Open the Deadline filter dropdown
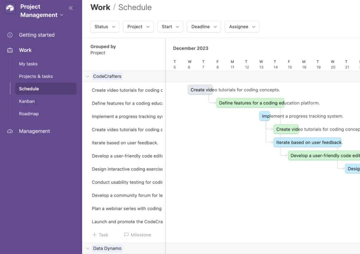This screenshot has height=254, width=360. (x=204, y=27)
